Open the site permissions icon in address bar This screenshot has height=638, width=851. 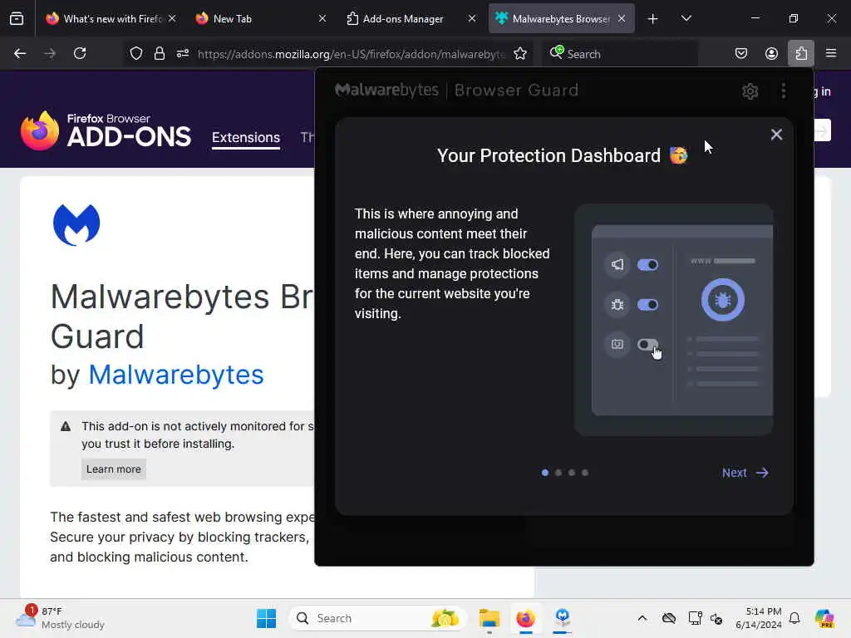(182, 53)
